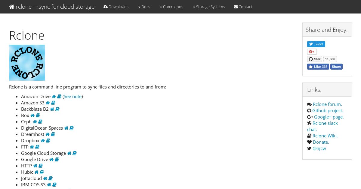The image size is (361, 189).
Task: Click the Box home icon
Action: (32, 115)
